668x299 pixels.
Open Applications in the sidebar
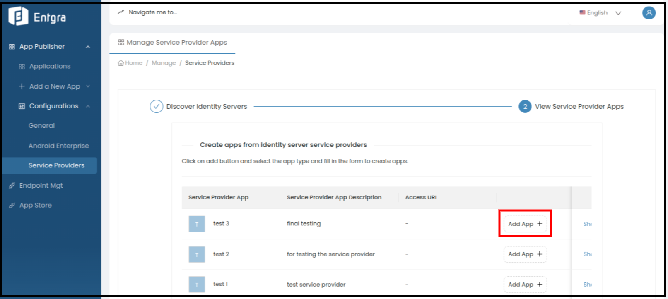coord(50,67)
